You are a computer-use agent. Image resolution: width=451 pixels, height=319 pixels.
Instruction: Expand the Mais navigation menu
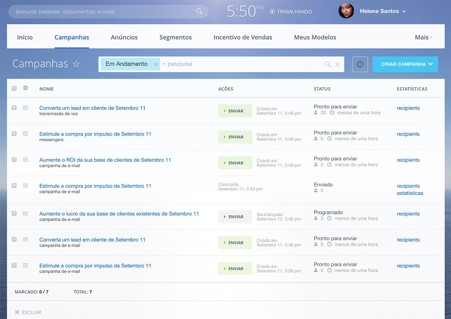point(424,37)
